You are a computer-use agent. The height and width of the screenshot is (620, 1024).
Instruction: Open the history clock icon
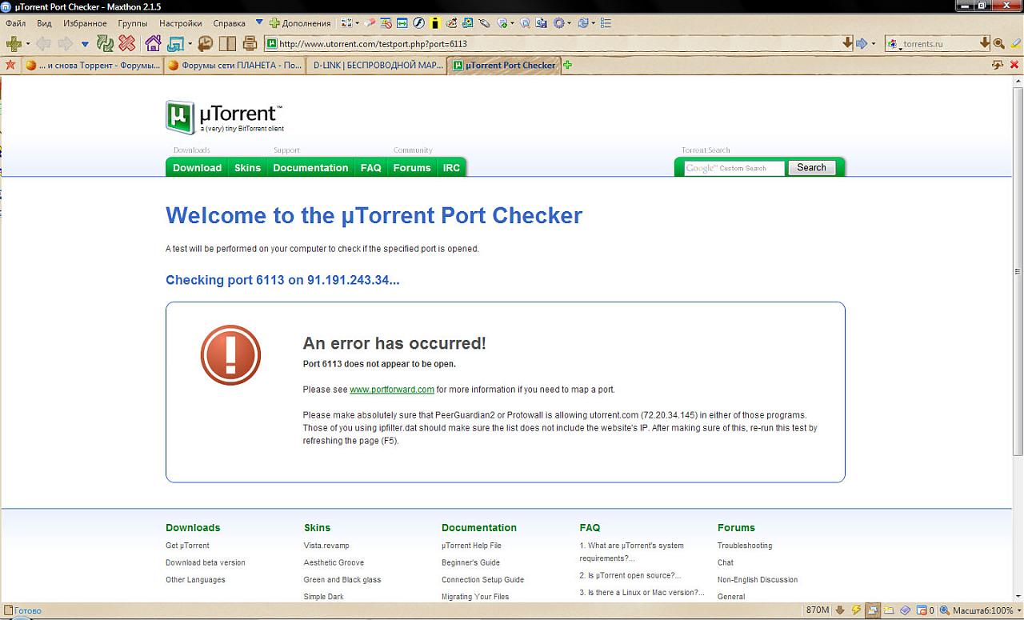click(205, 43)
